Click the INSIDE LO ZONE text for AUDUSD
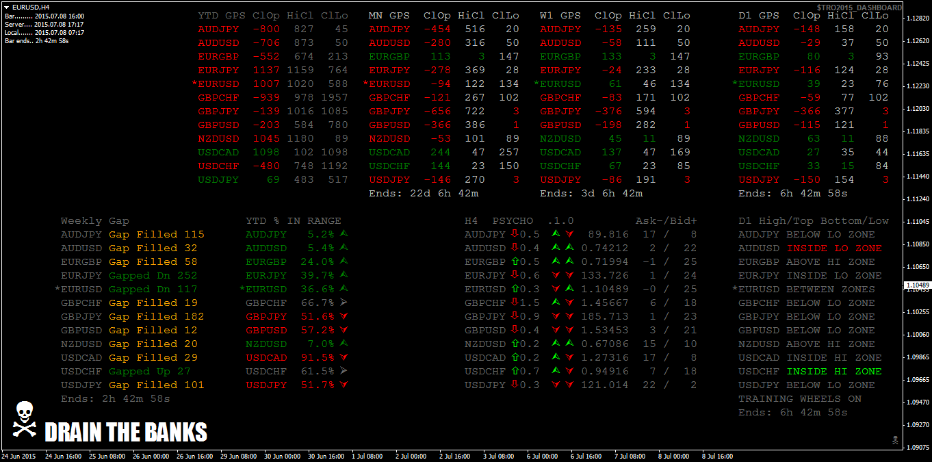This screenshot has height=462, width=932. coord(834,248)
